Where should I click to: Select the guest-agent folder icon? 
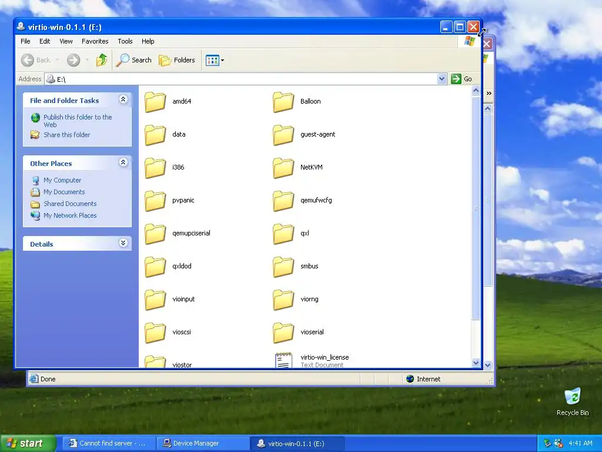283,135
